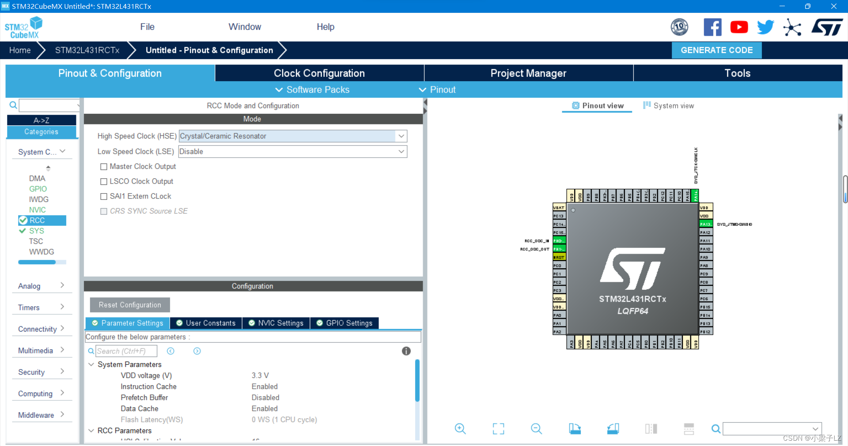Select SYS in the System Core list

[x=37, y=231]
